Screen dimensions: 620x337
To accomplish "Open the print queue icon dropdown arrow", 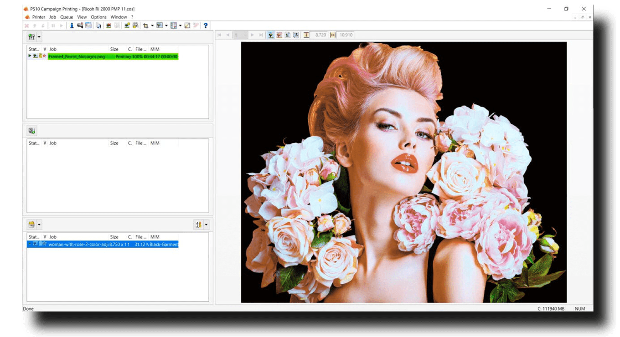I will click(39, 37).
